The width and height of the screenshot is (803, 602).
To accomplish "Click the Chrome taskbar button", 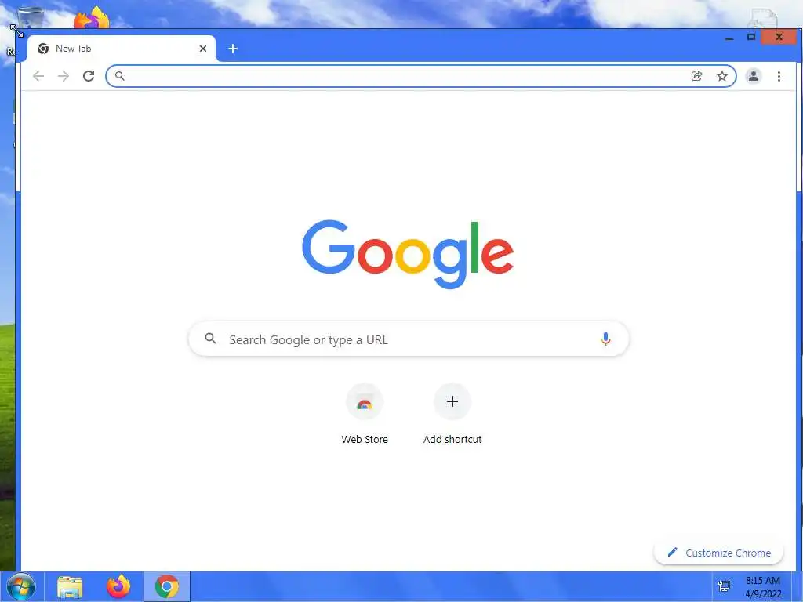I will coord(167,586).
